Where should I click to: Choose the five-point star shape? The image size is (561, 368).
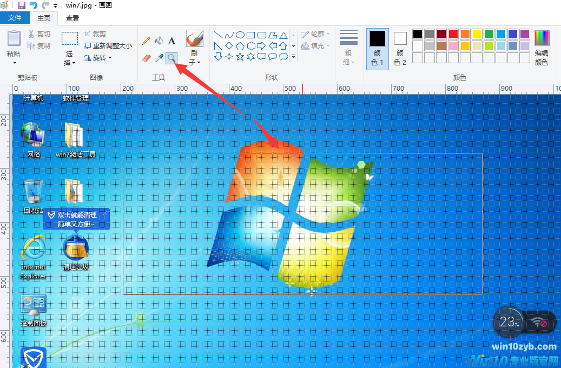[240, 56]
